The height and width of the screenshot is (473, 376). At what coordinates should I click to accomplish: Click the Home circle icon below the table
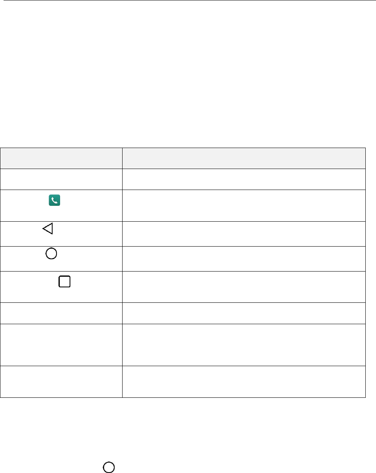109,467
